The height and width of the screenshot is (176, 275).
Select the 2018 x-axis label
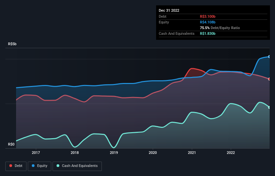75,153
